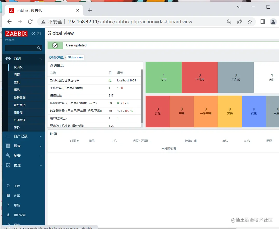The image size is (279, 229).
Task: Click the 管理 gear icon
Action: [8, 165]
